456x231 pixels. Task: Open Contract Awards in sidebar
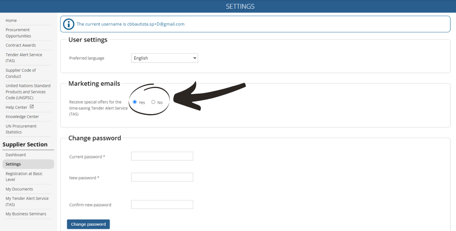pyautogui.click(x=20, y=45)
